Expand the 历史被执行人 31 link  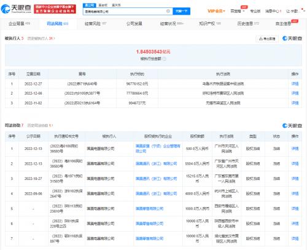[41, 39]
